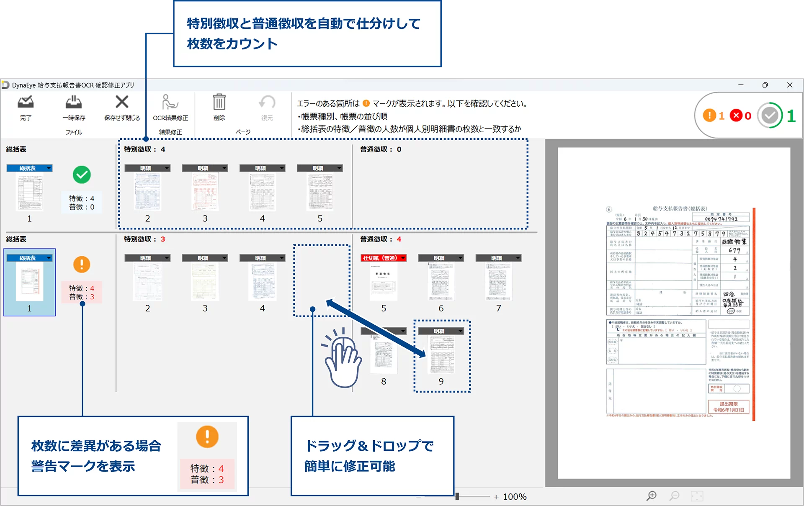This screenshot has width=804, height=506.
Task: Zoom in with the magnifier plus icon
Action: click(651, 496)
